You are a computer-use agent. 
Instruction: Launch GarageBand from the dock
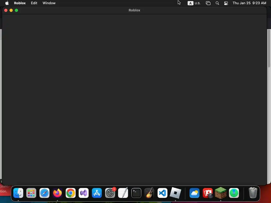click(x=149, y=193)
